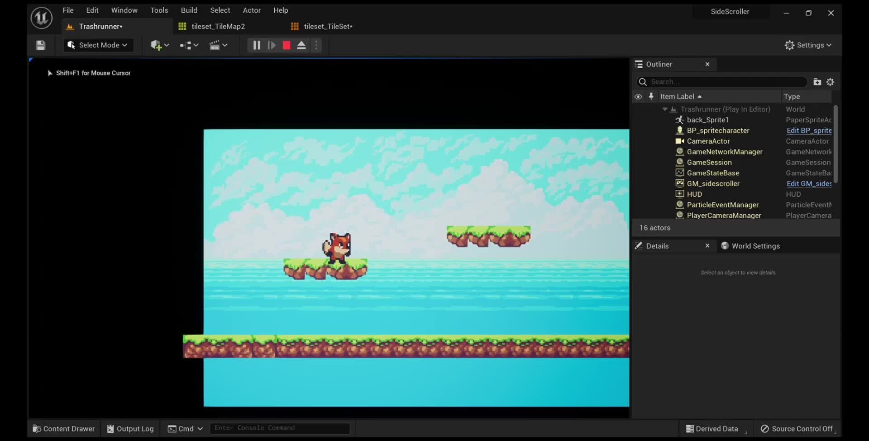Switch to the tileset_TileMap2 tab
The width and height of the screenshot is (869, 441).
pos(218,27)
